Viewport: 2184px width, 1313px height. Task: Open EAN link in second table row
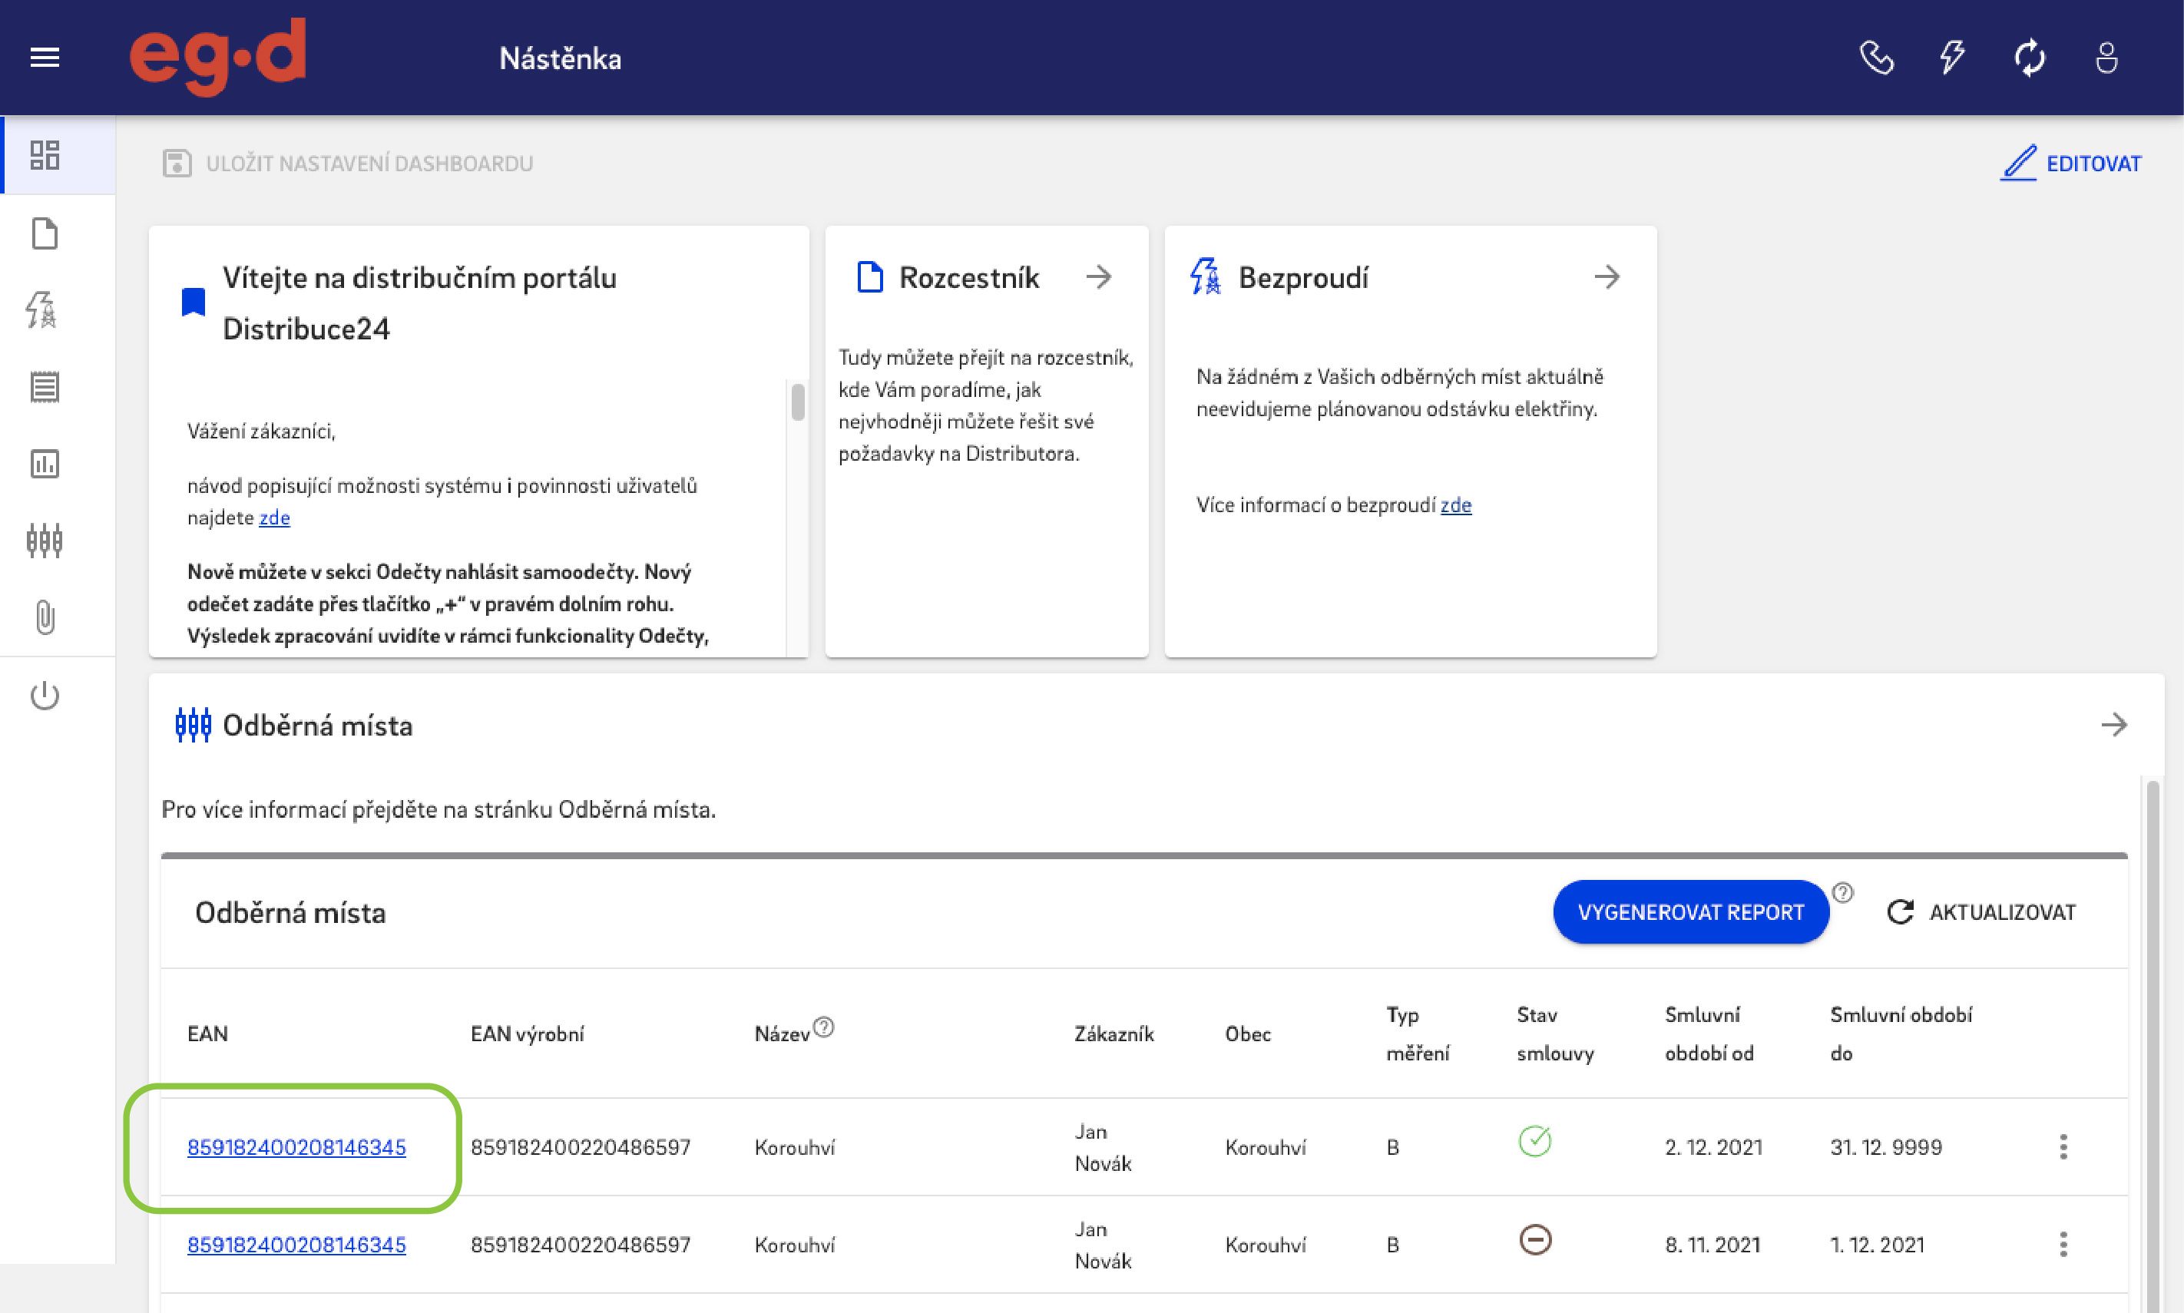[x=296, y=1245]
